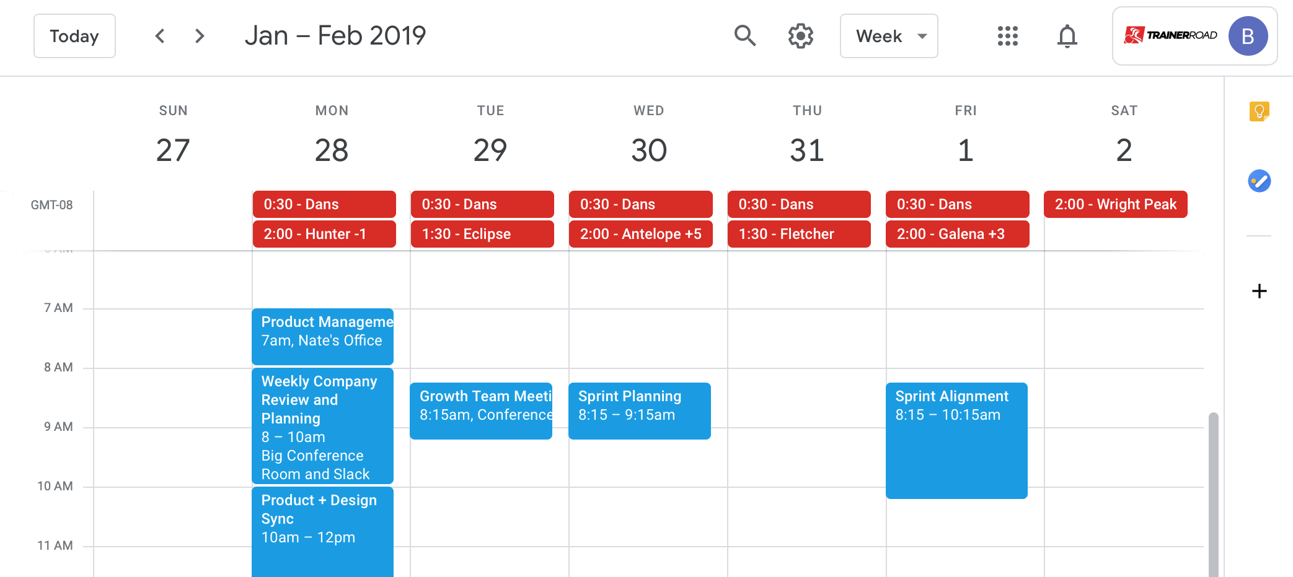The width and height of the screenshot is (1293, 577).
Task: Click the profile avatar B
Action: coord(1248,36)
